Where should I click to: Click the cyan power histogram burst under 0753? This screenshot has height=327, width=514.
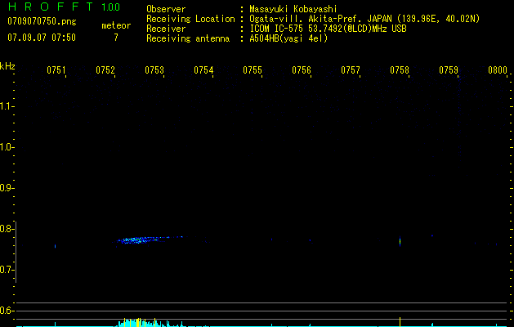click(x=150, y=323)
